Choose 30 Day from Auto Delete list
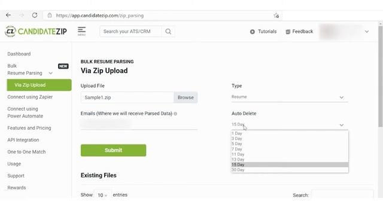The width and height of the screenshot is (383, 215). [290, 170]
